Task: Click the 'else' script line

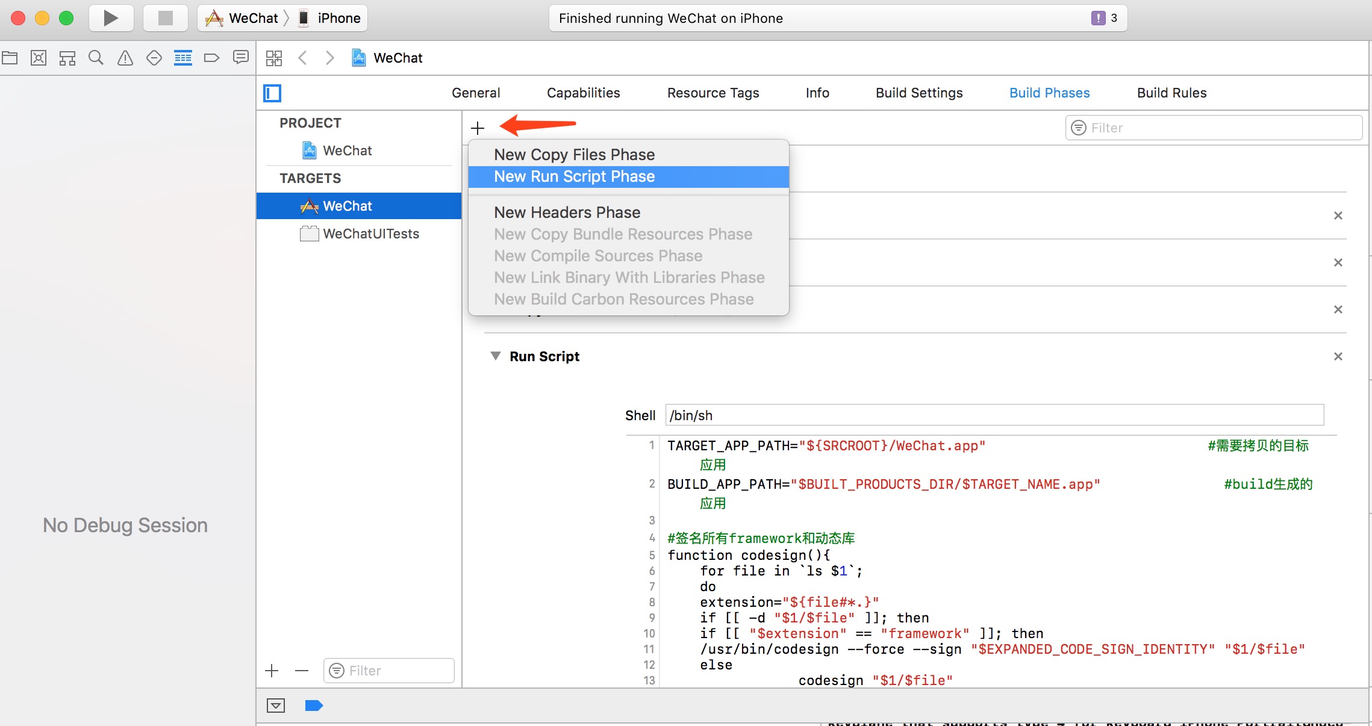Action: pos(716,665)
